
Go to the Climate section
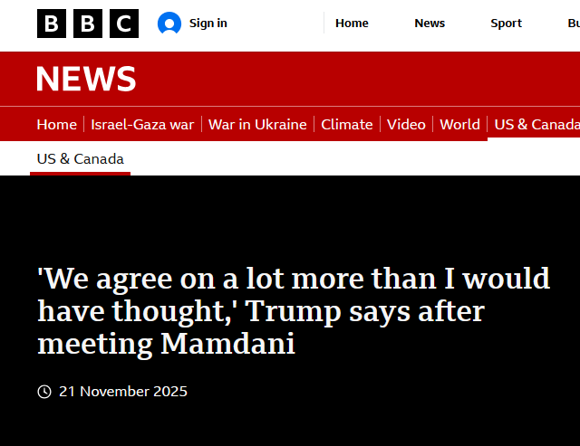347,125
